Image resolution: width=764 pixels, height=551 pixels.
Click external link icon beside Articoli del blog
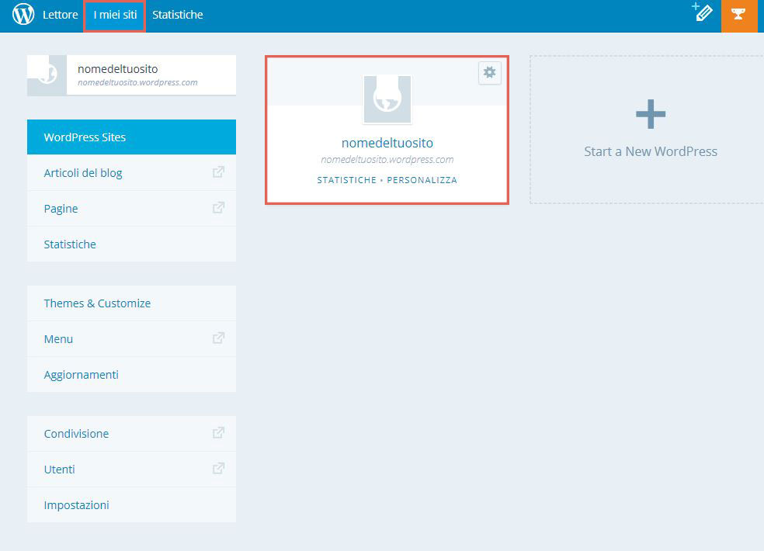[x=218, y=172]
